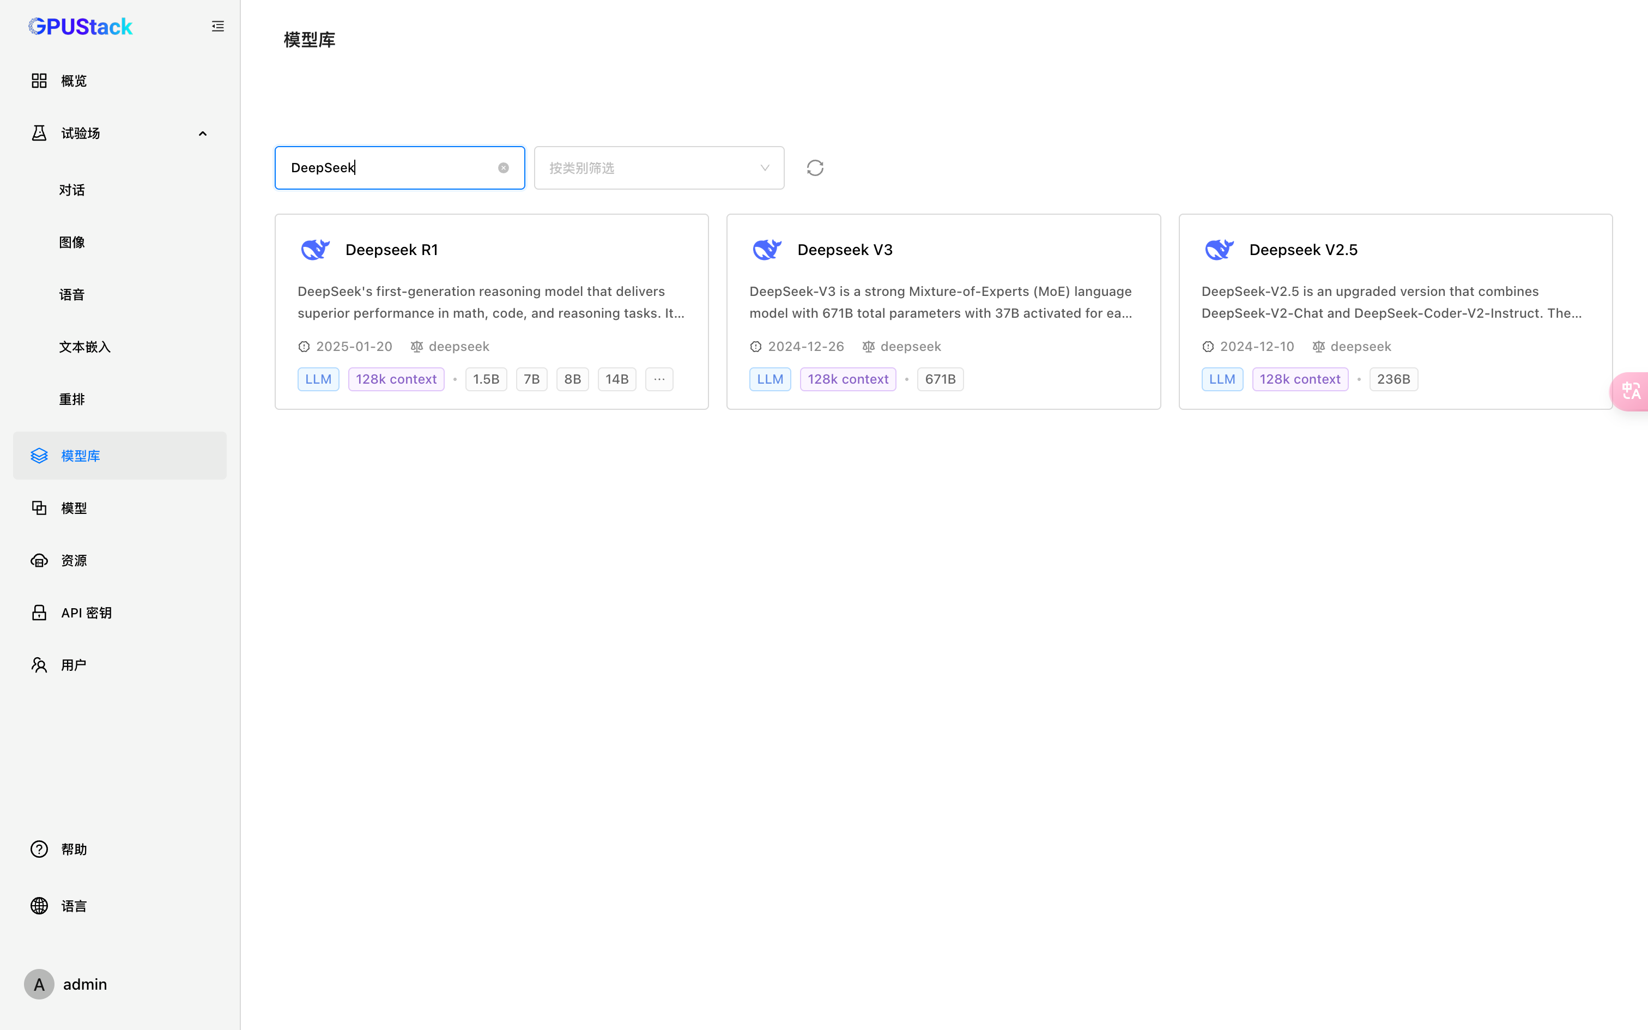This screenshot has height=1030, width=1648.
Task: Collapse the sidebar menu icon
Action: tap(218, 27)
